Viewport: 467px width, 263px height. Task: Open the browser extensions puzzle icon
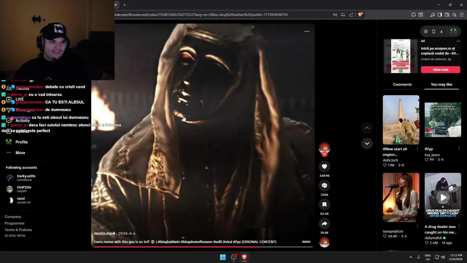[x=413, y=15]
